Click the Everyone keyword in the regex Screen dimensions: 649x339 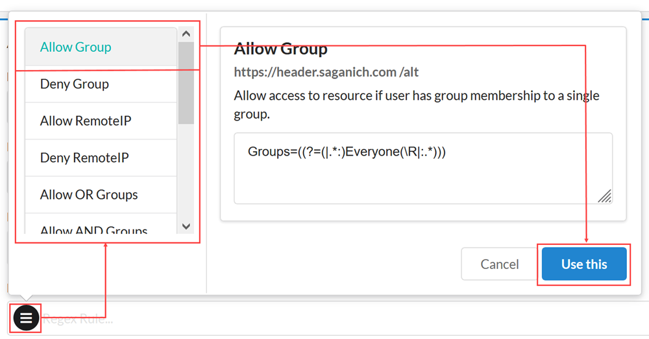(373, 152)
